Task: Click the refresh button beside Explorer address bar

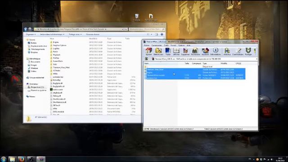Action: [x=126, y=29]
